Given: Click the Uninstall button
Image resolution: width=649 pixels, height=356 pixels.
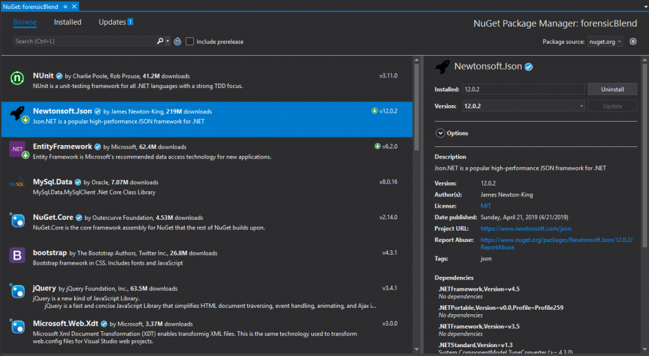Looking at the screenshot, I should 612,89.
